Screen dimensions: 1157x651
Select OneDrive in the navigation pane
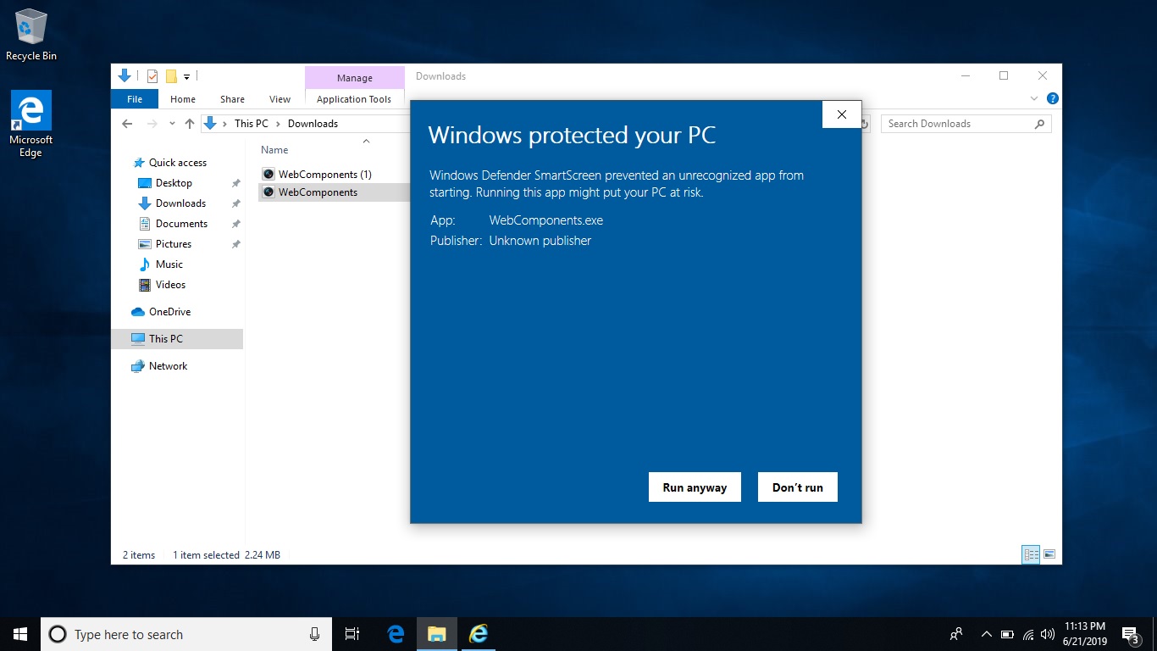169,312
